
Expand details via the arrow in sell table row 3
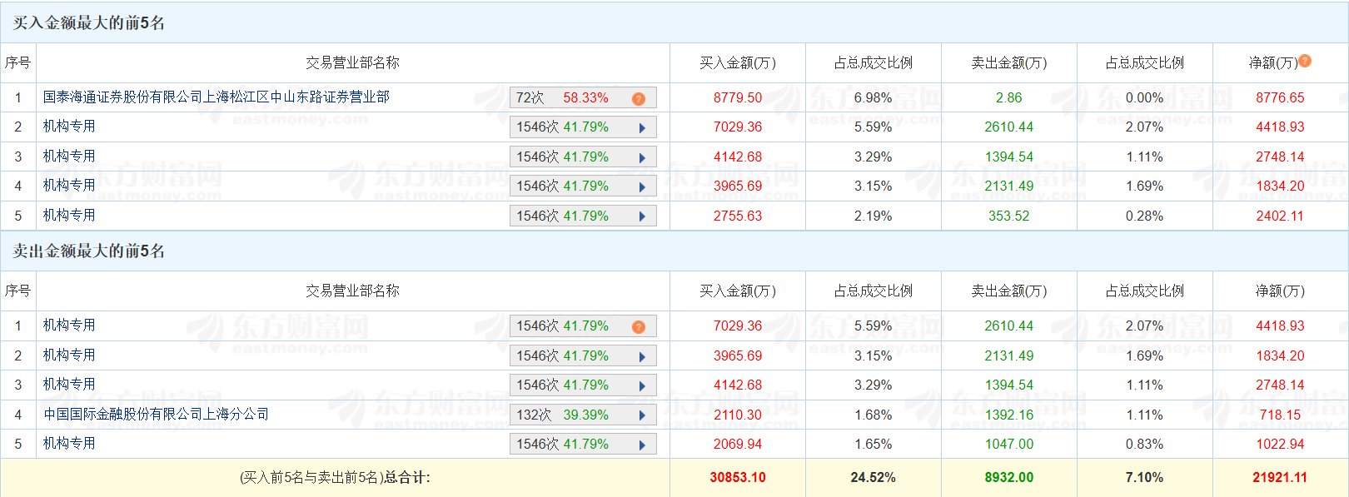click(642, 386)
